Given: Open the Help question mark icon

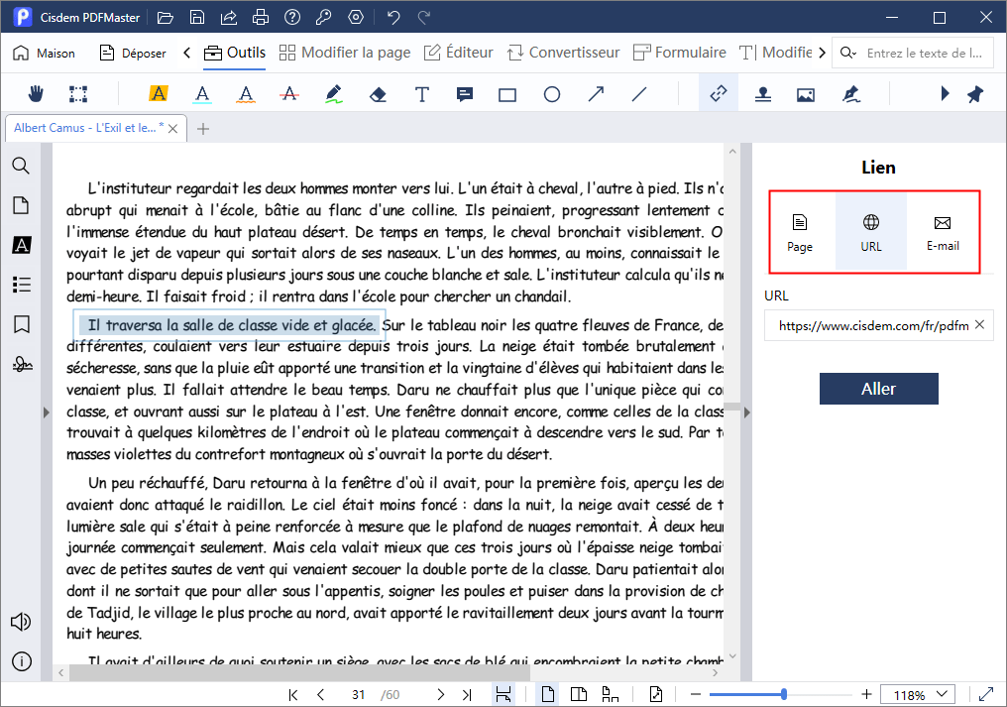Looking at the screenshot, I should [292, 18].
